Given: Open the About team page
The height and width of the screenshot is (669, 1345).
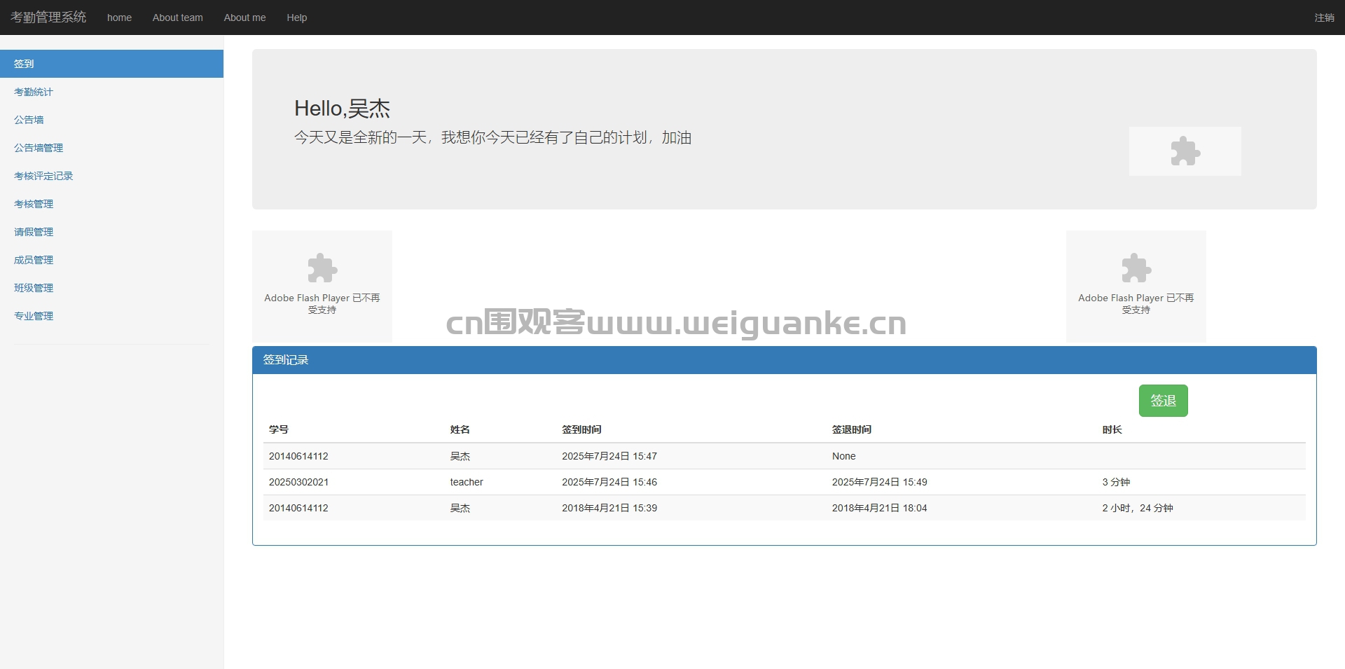Looking at the screenshot, I should [x=178, y=18].
